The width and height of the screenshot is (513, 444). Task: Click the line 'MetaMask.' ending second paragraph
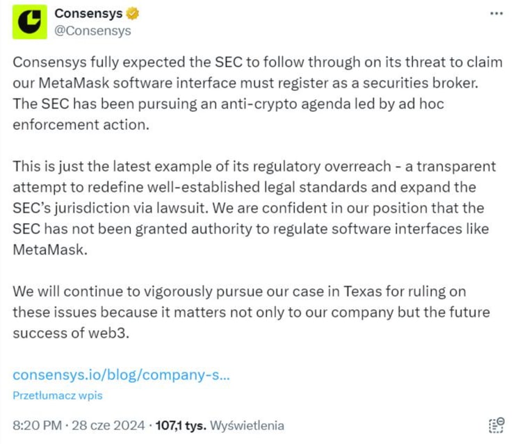click(x=51, y=250)
